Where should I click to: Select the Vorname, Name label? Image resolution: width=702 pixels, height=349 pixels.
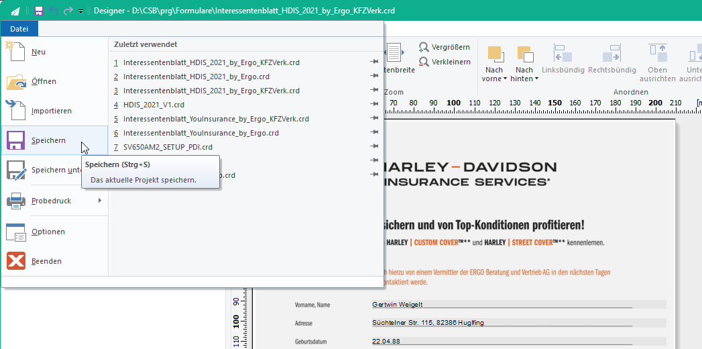[x=312, y=305]
